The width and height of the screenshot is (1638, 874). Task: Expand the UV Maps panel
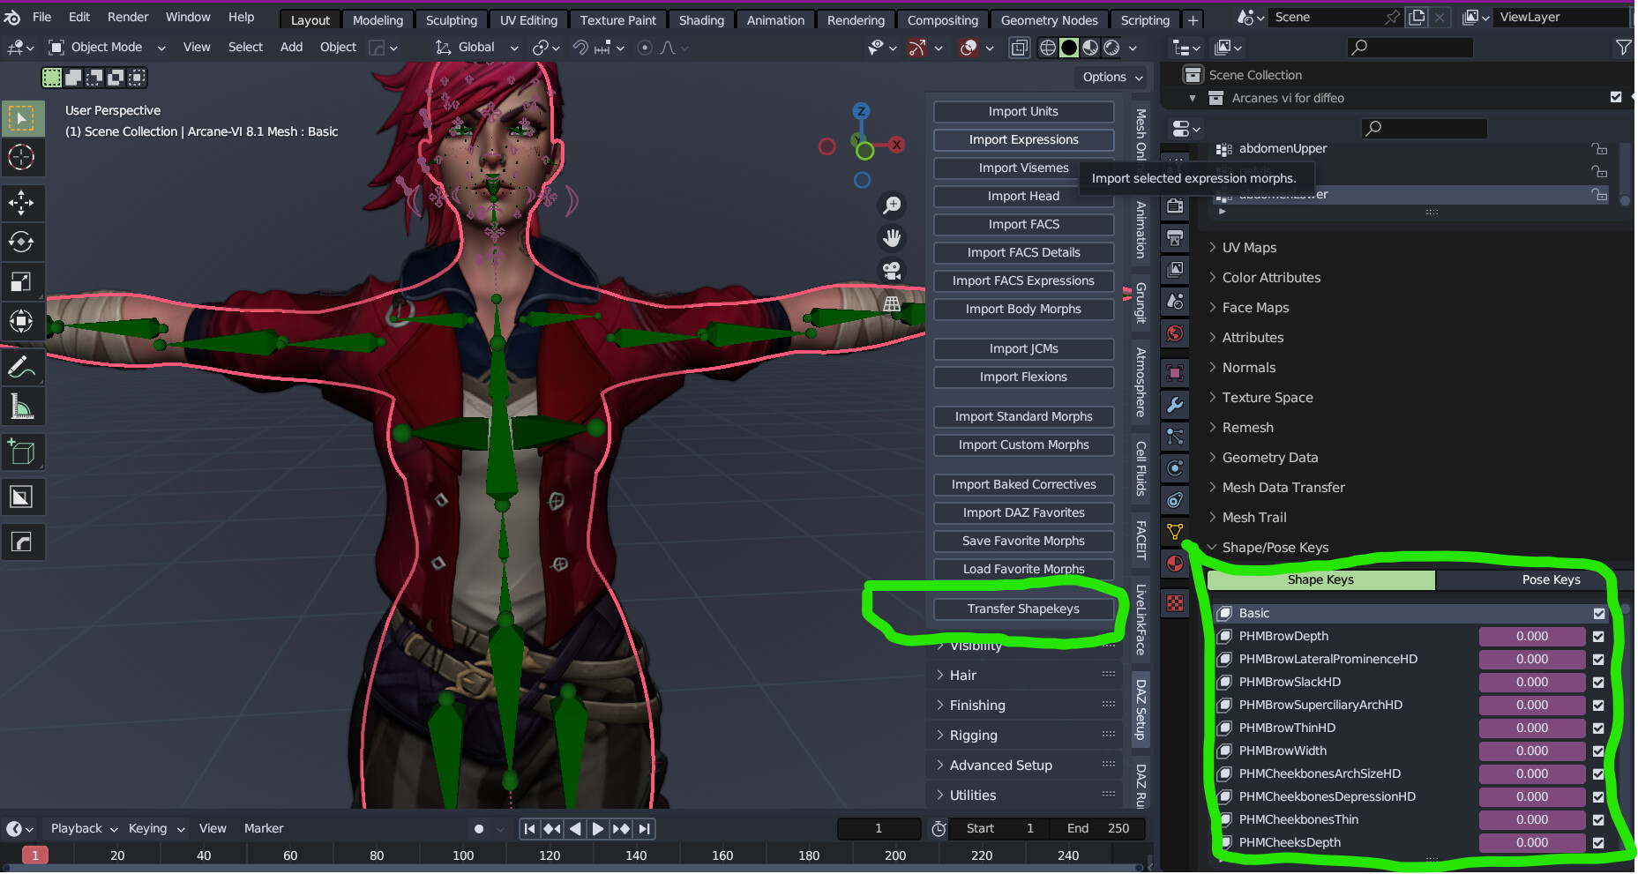(1249, 248)
